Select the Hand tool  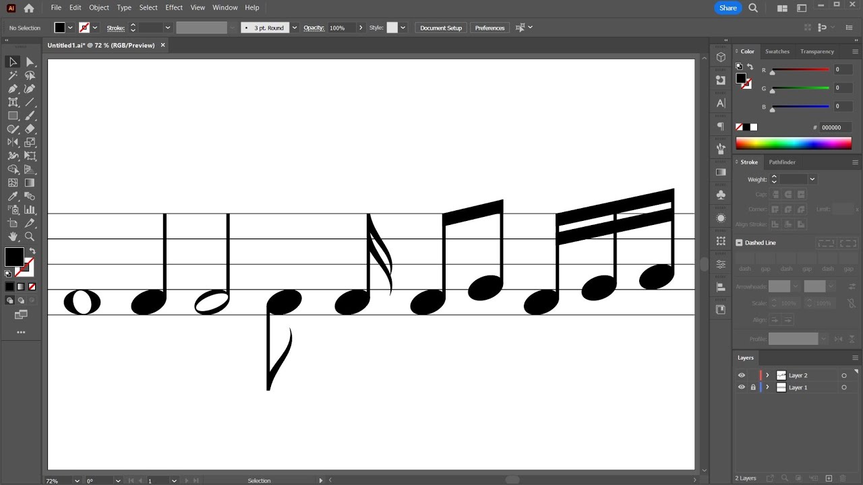tap(13, 236)
